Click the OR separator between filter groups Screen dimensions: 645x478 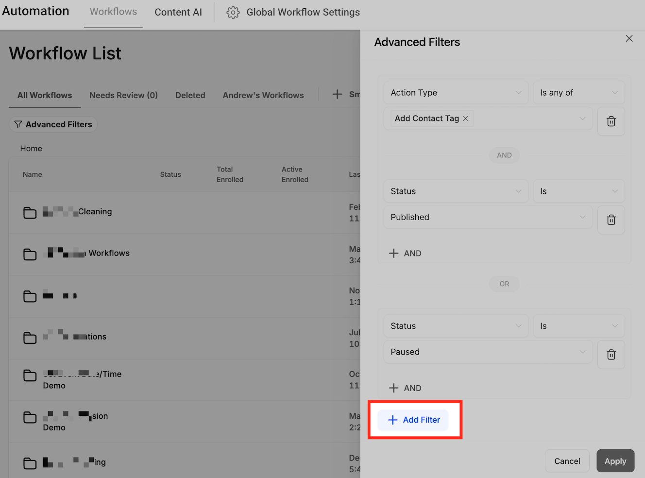(x=504, y=284)
